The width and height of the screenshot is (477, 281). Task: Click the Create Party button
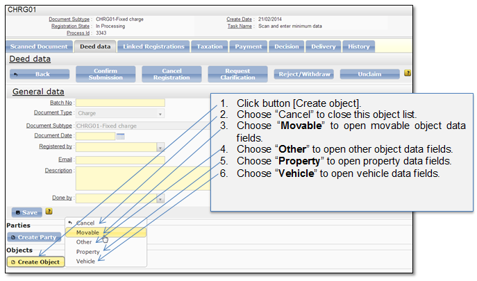coord(34,237)
